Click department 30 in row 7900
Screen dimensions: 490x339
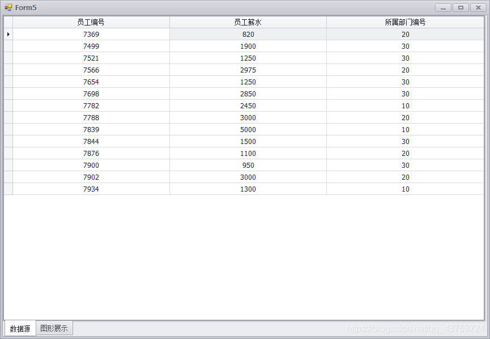point(405,165)
